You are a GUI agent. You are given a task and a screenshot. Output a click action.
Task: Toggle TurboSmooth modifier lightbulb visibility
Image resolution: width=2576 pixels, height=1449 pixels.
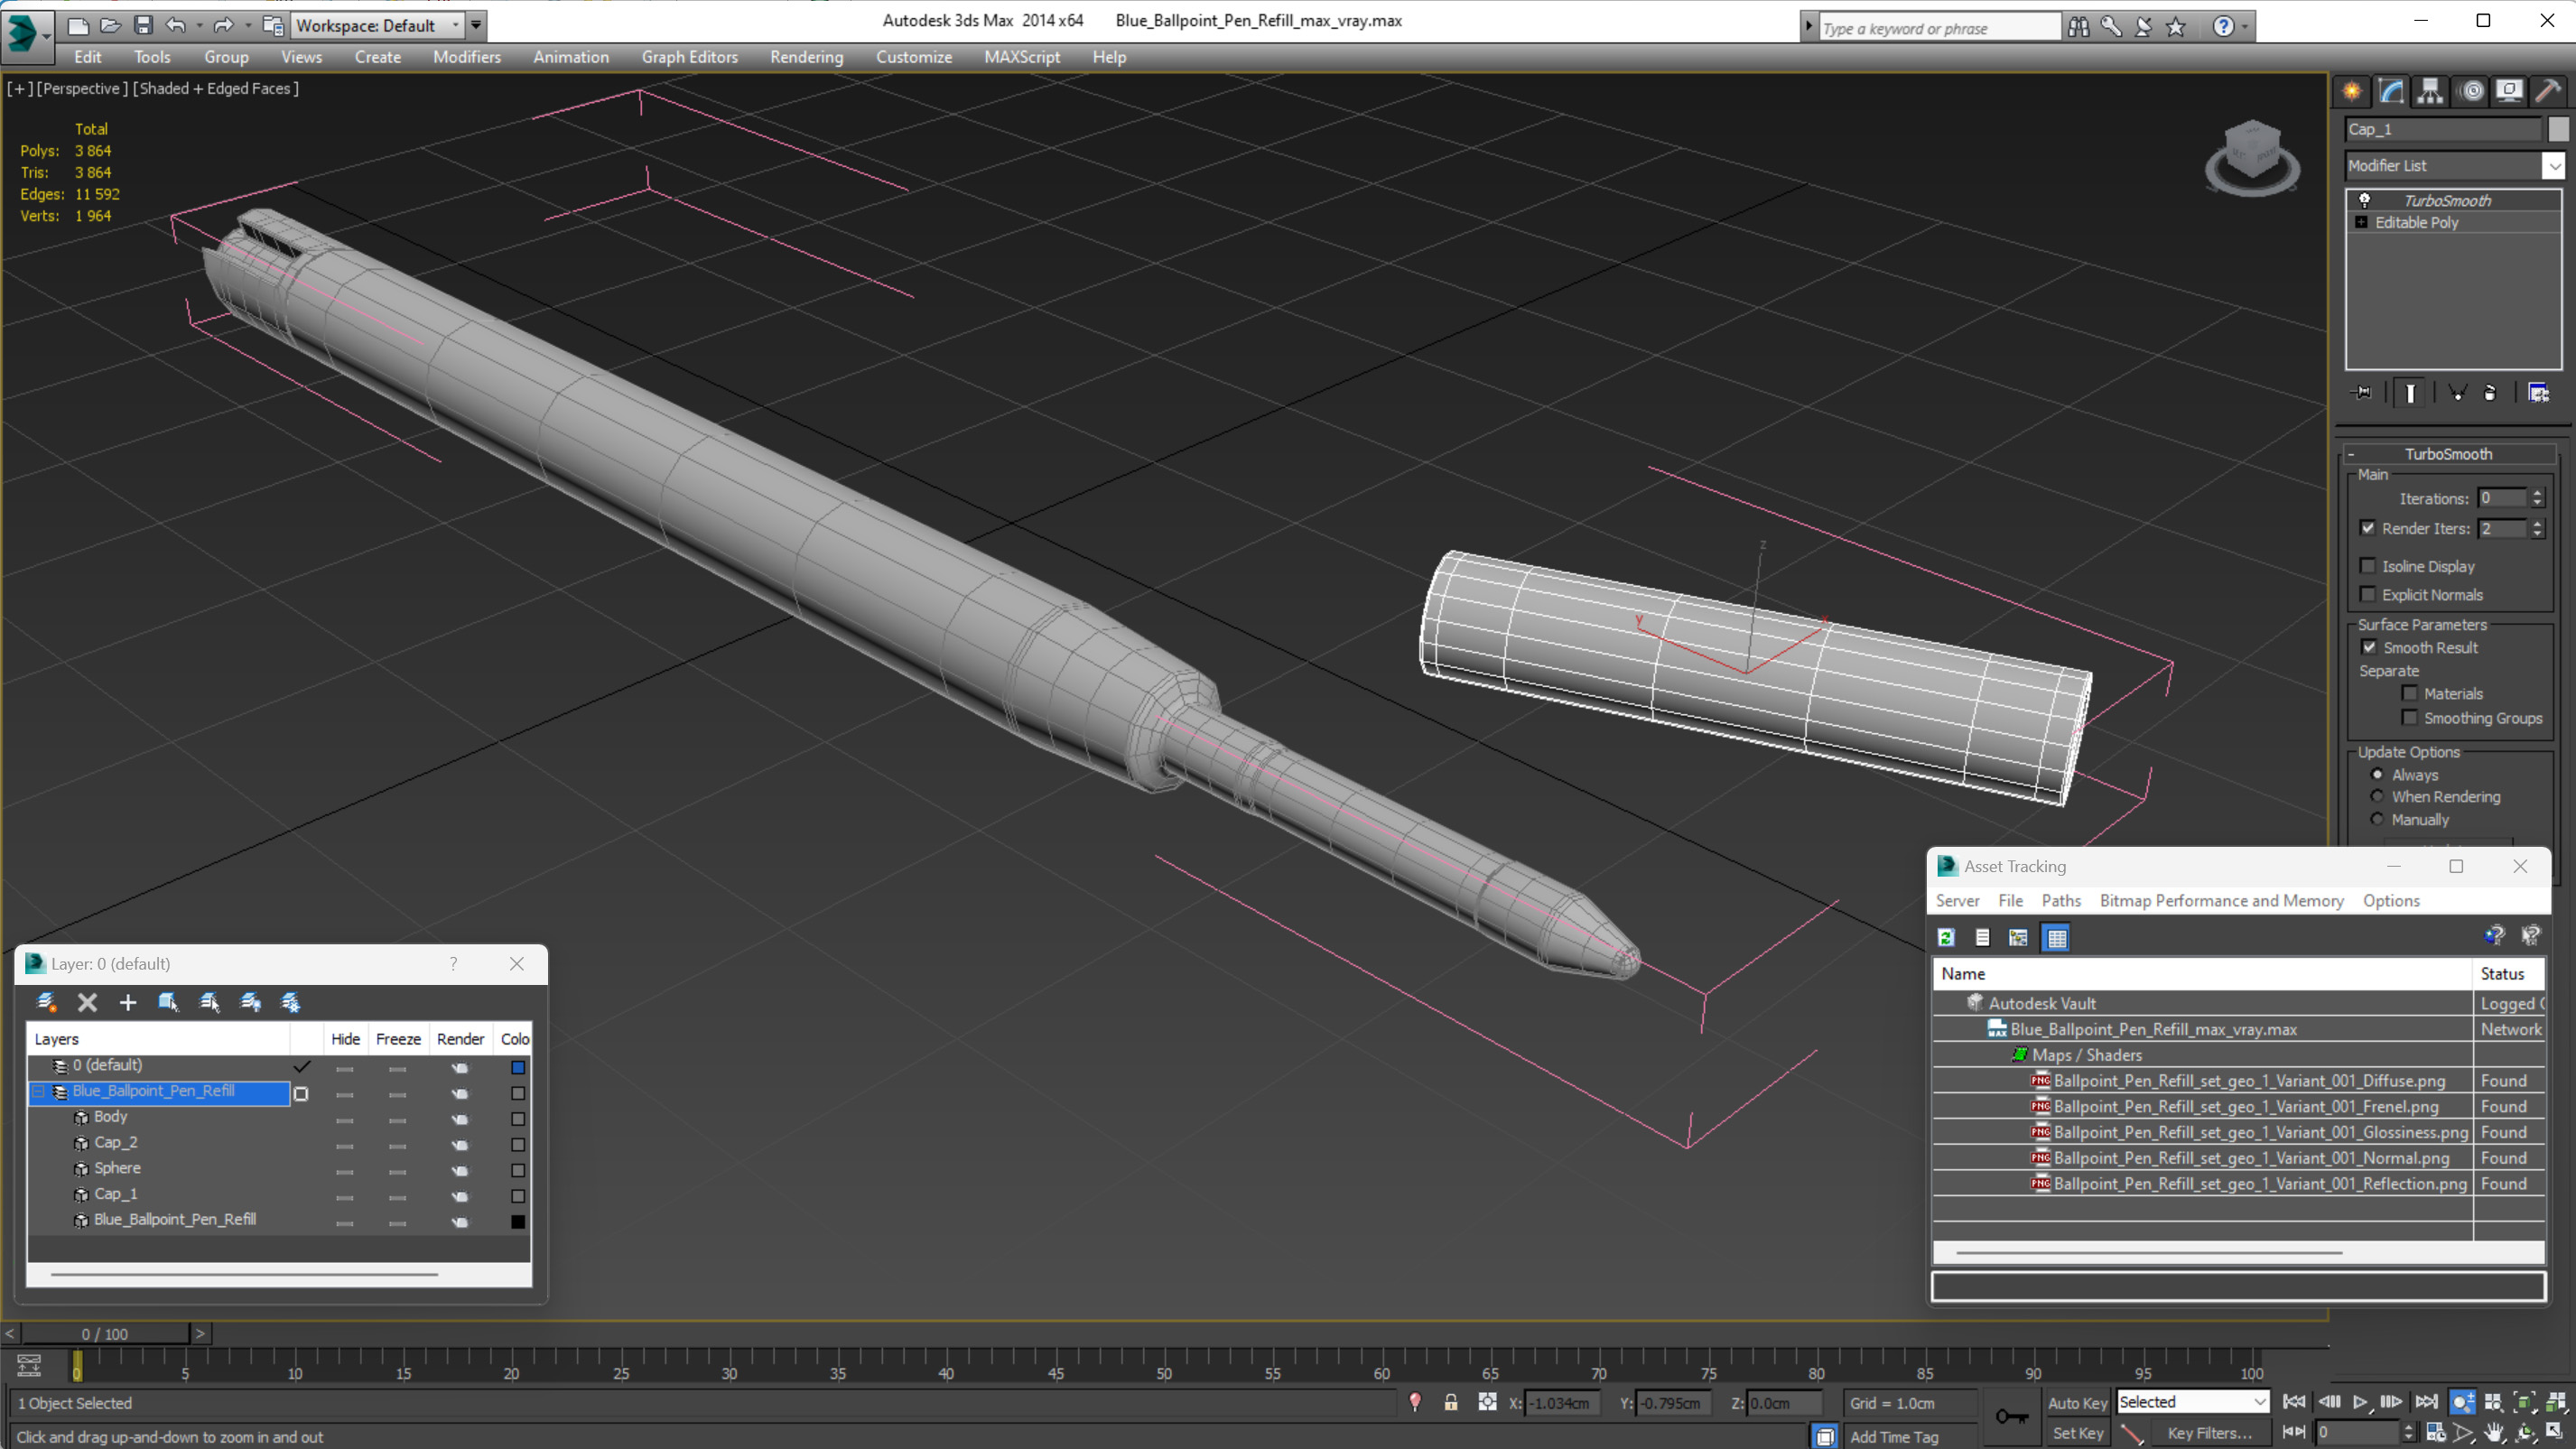(x=2365, y=200)
